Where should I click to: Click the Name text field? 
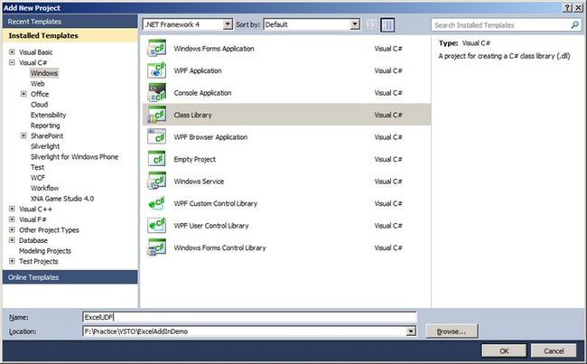[249, 317]
